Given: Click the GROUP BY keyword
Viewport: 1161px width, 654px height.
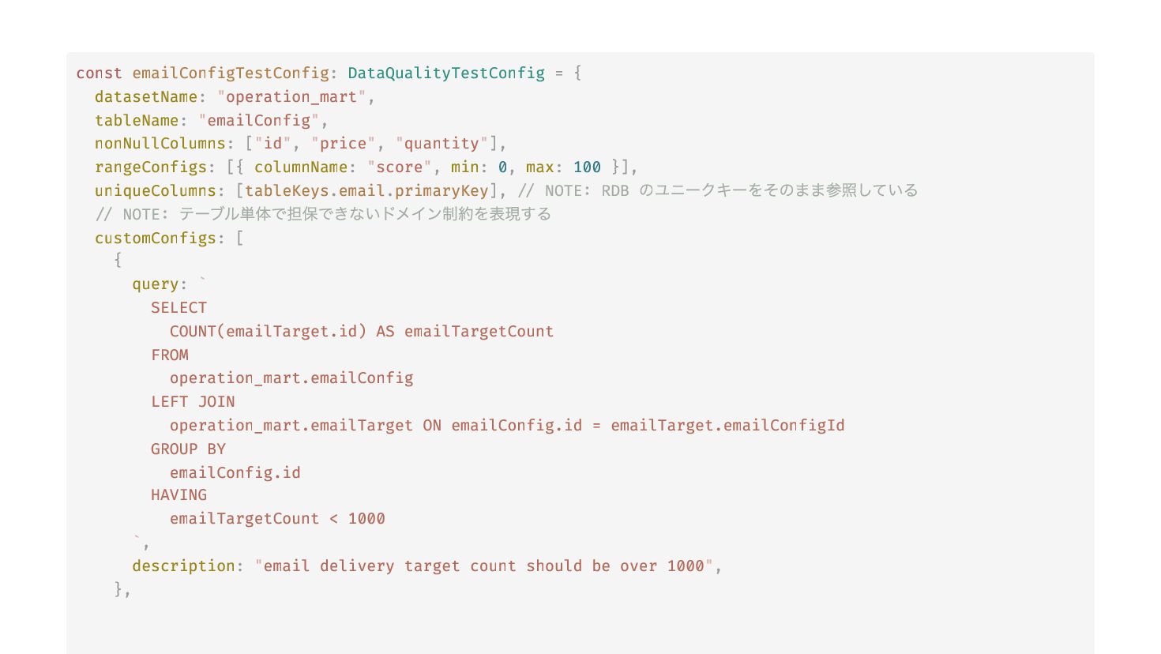Looking at the screenshot, I should pos(188,449).
